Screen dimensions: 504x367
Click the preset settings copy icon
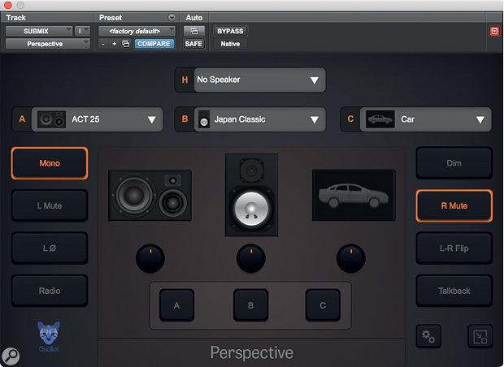point(125,44)
